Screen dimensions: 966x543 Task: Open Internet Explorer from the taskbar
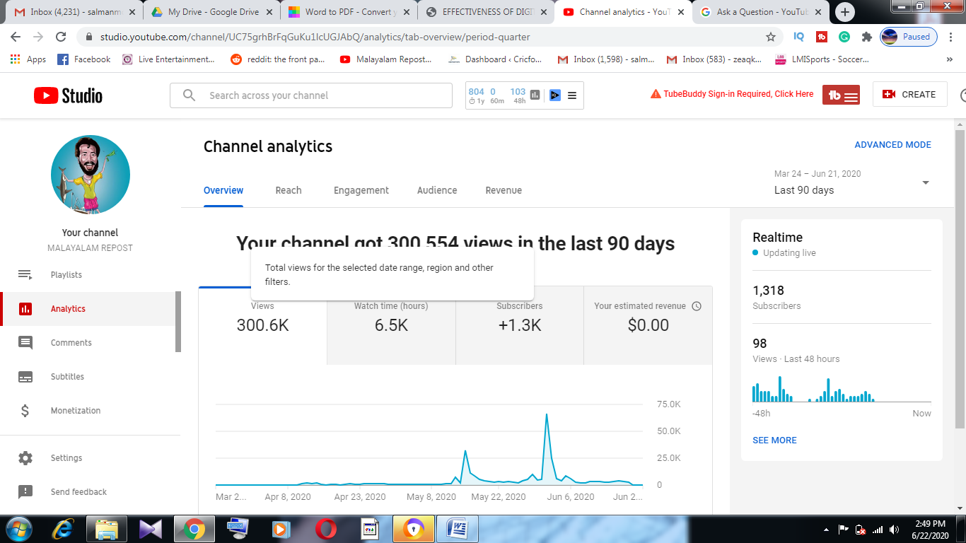click(64, 528)
